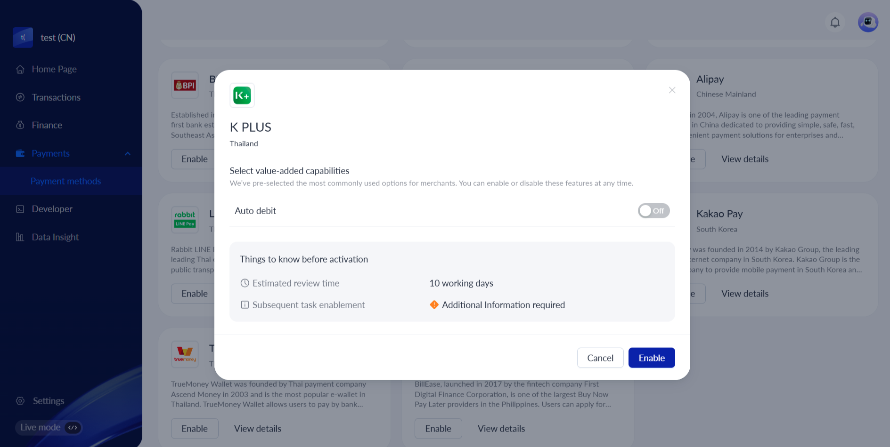890x447 pixels.
Task: Click the Settings gear icon
Action: click(x=20, y=401)
